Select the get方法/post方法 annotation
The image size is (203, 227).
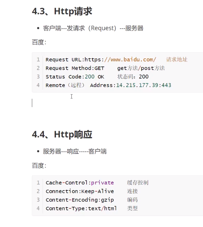pyautogui.click(x=141, y=68)
